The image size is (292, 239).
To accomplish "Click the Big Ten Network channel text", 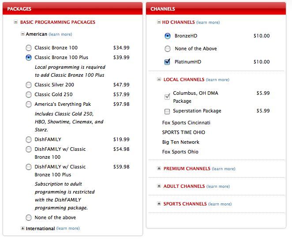I will 181,142.
